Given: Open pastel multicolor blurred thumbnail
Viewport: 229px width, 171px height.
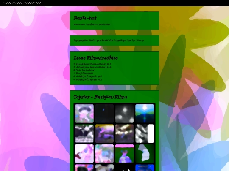Looking at the screenshot, I should tap(104, 154).
